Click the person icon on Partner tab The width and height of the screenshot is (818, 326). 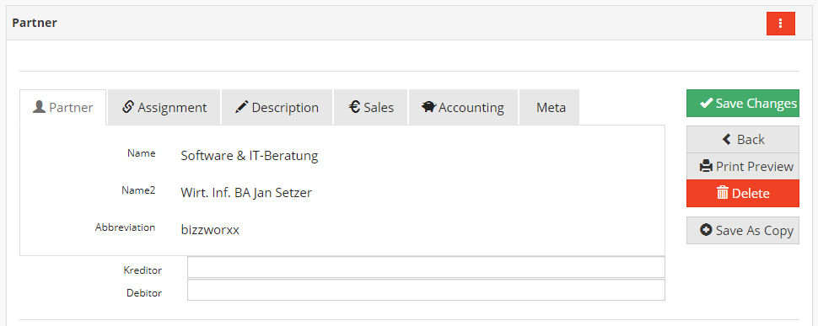click(x=39, y=107)
